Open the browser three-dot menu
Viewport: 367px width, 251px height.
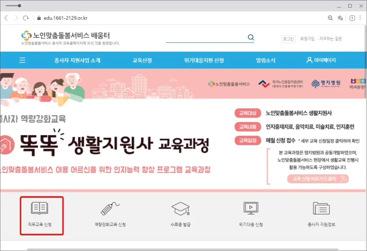coord(361,18)
